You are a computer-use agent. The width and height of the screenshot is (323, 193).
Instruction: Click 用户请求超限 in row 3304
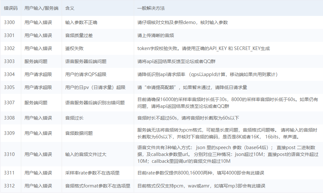pos(38,74)
